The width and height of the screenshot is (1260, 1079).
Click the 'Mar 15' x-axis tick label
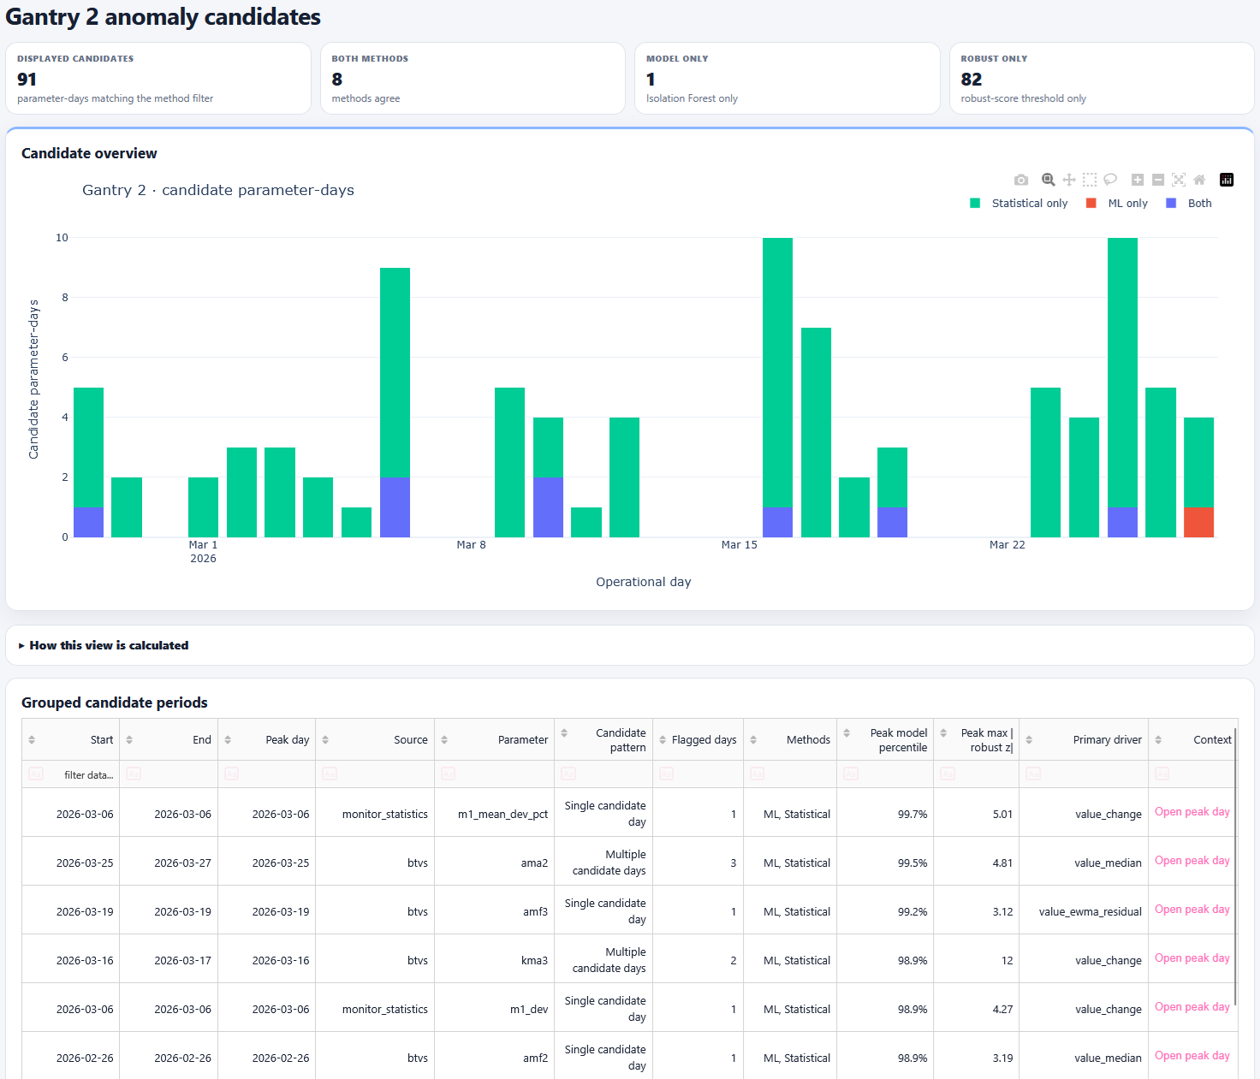[x=739, y=545]
